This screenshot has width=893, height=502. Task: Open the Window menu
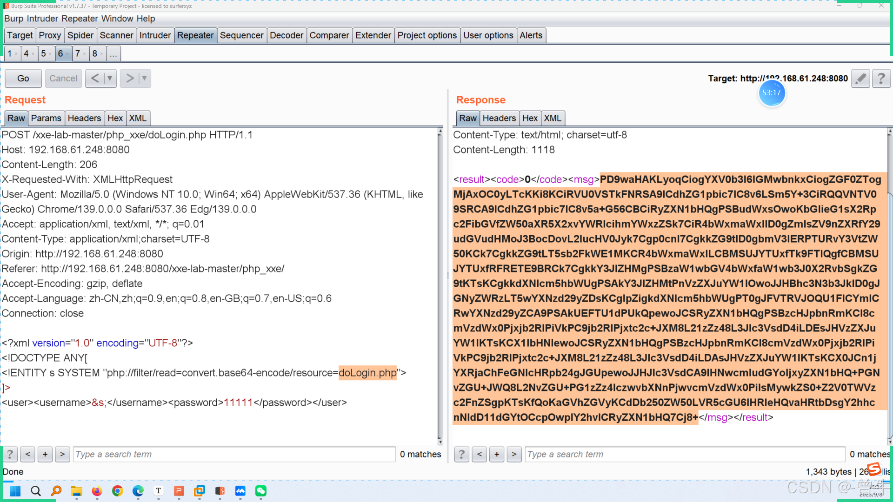(x=117, y=19)
